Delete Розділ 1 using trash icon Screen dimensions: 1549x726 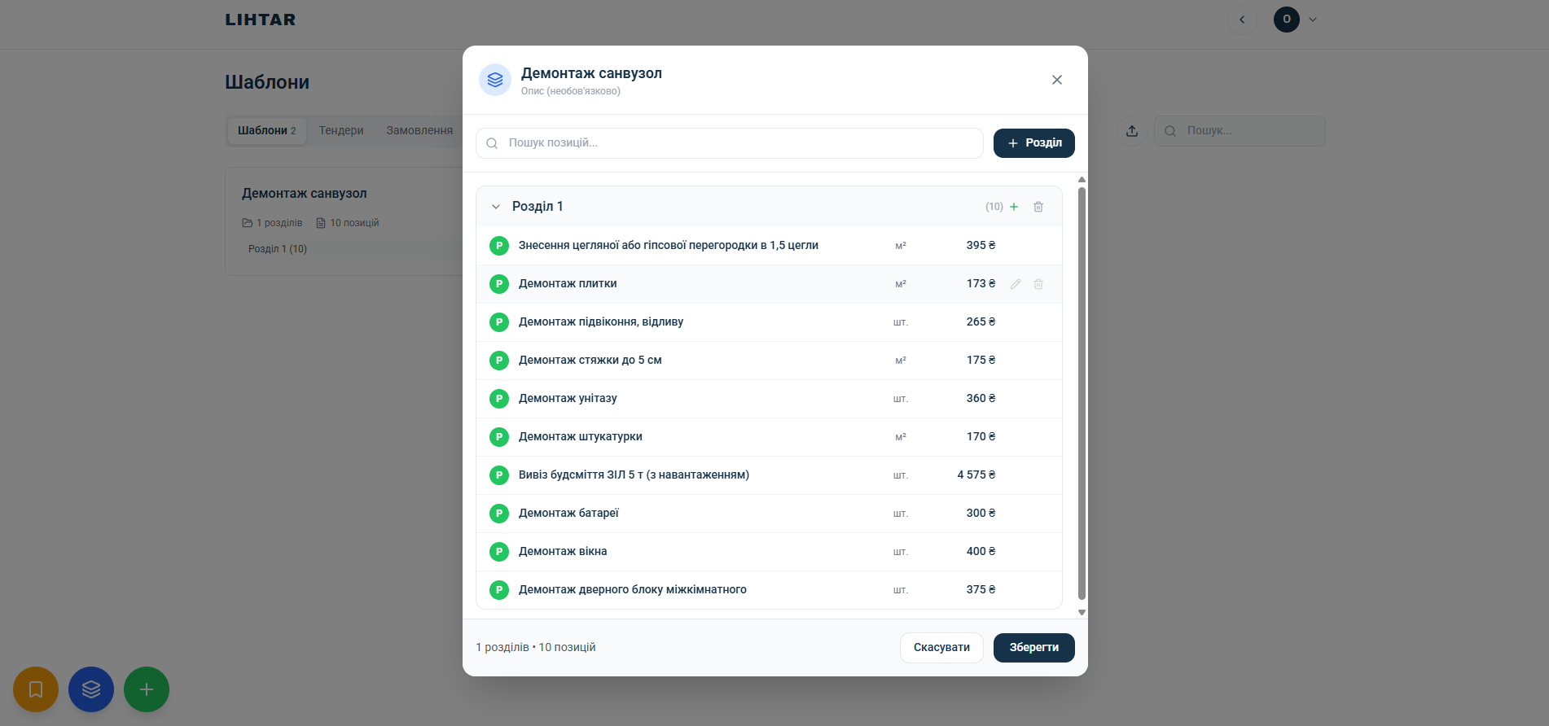(1038, 207)
